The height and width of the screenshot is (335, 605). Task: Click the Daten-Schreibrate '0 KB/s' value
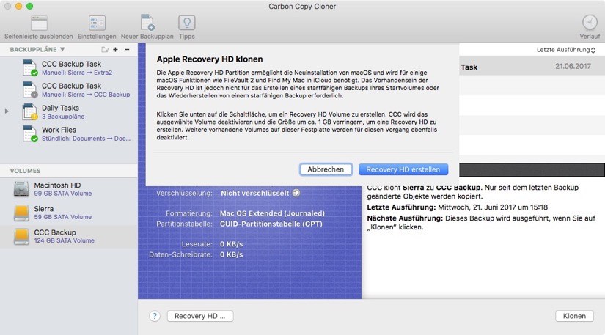231,255
